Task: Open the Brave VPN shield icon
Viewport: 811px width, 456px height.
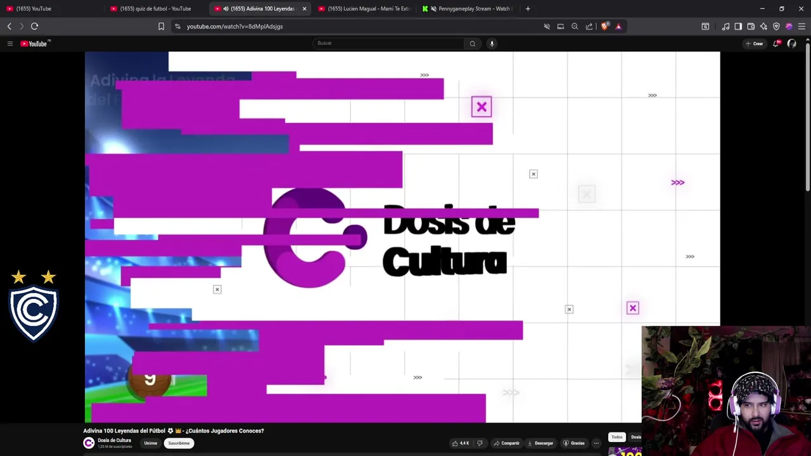Action: coord(776,26)
